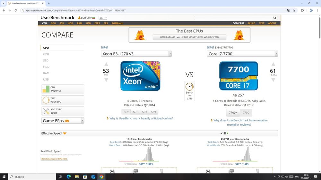Select HDD in the compare sidebar
This screenshot has width=321, height=180.
tap(46, 67)
